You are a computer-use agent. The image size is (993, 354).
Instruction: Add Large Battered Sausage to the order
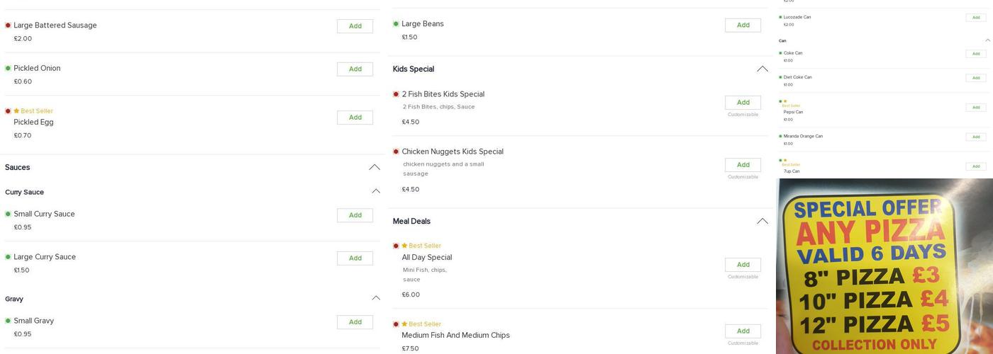point(355,26)
